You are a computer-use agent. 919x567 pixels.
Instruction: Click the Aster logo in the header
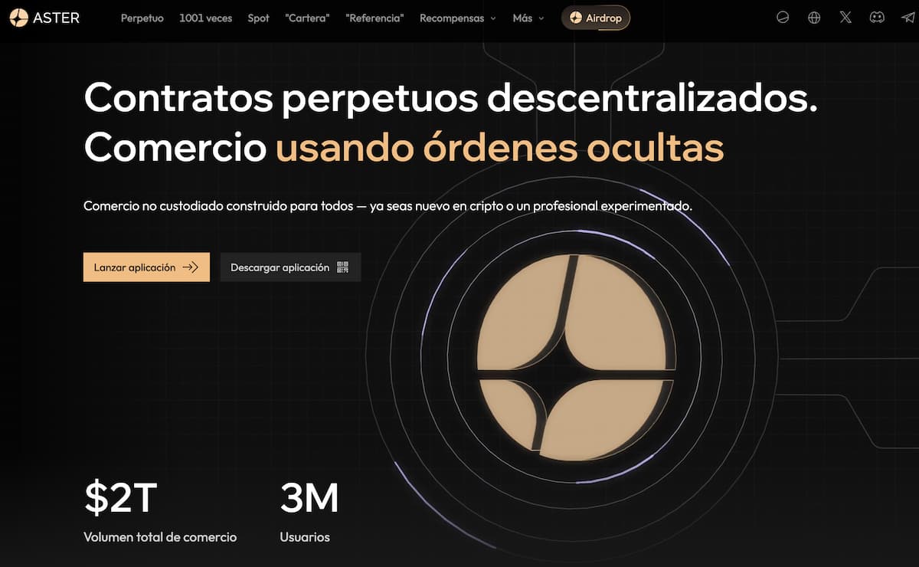(44, 18)
